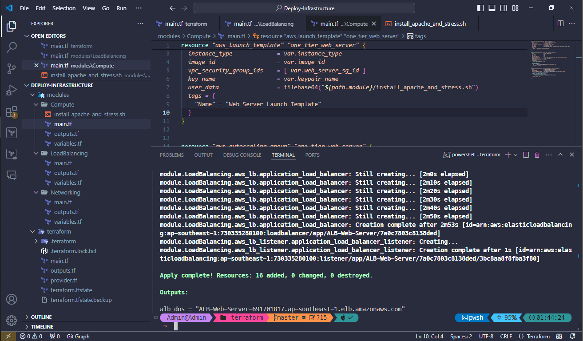
Task: Expand the Timeline section
Action: [x=87, y=326]
